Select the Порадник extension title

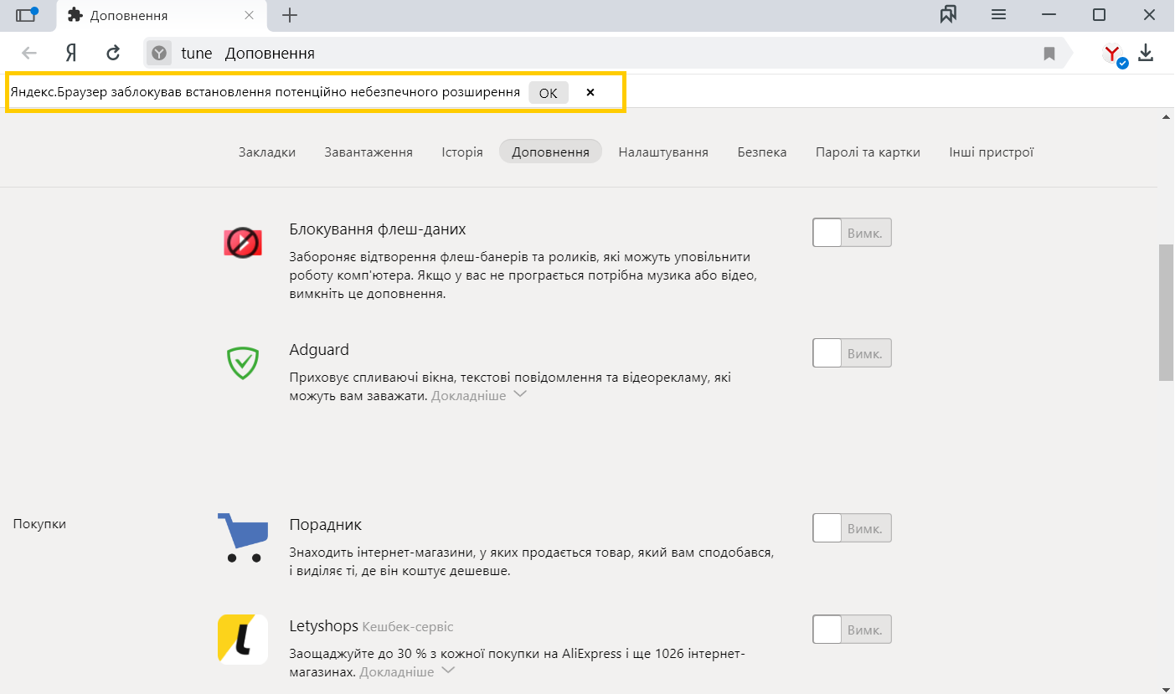326,525
